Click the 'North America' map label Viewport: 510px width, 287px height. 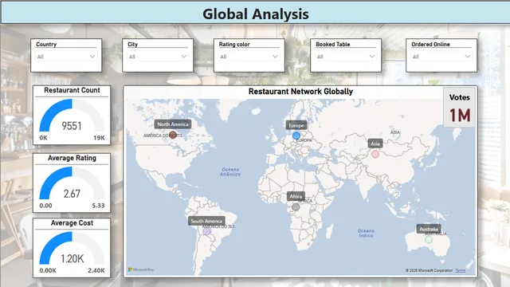pyautogui.click(x=173, y=124)
